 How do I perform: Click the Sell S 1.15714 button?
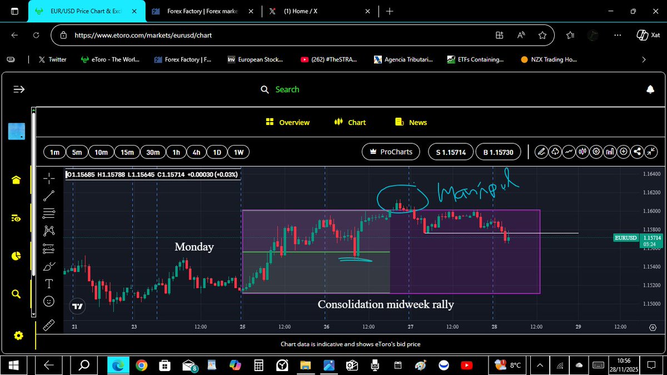pyautogui.click(x=451, y=152)
